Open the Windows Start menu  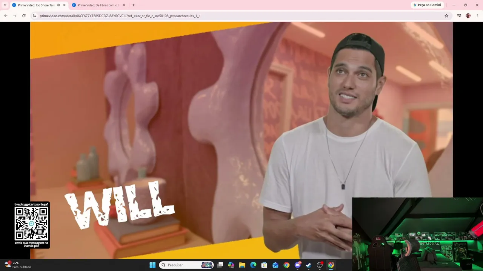[x=152, y=265]
